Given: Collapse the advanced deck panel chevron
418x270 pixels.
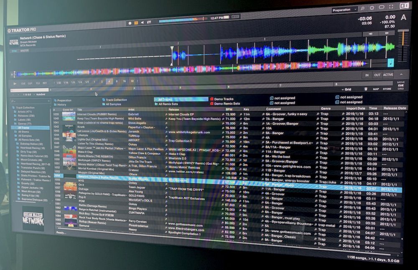Looking at the screenshot, I should [401, 75].
